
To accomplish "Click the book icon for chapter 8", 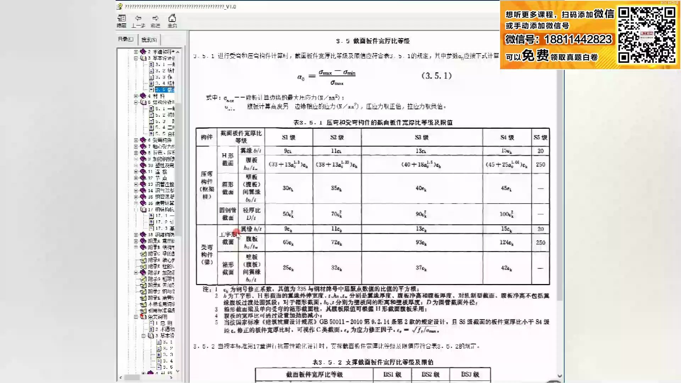I will point(143,152).
